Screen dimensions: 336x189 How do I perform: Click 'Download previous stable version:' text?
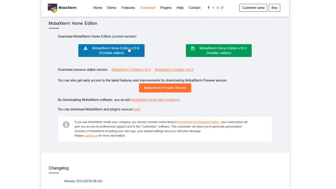point(83,70)
